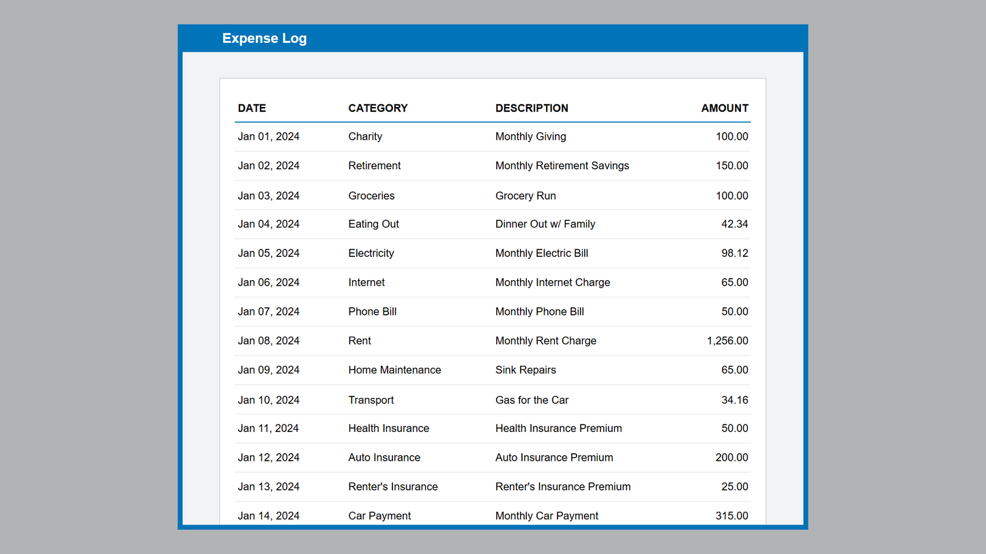Select the Internet category cell
This screenshot has width=986, height=554.
[x=366, y=282]
